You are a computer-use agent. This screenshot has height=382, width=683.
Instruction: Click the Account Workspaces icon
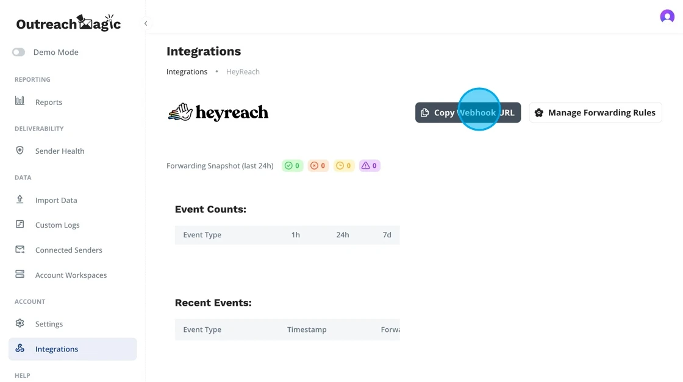pyautogui.click(x=20, y=275)
